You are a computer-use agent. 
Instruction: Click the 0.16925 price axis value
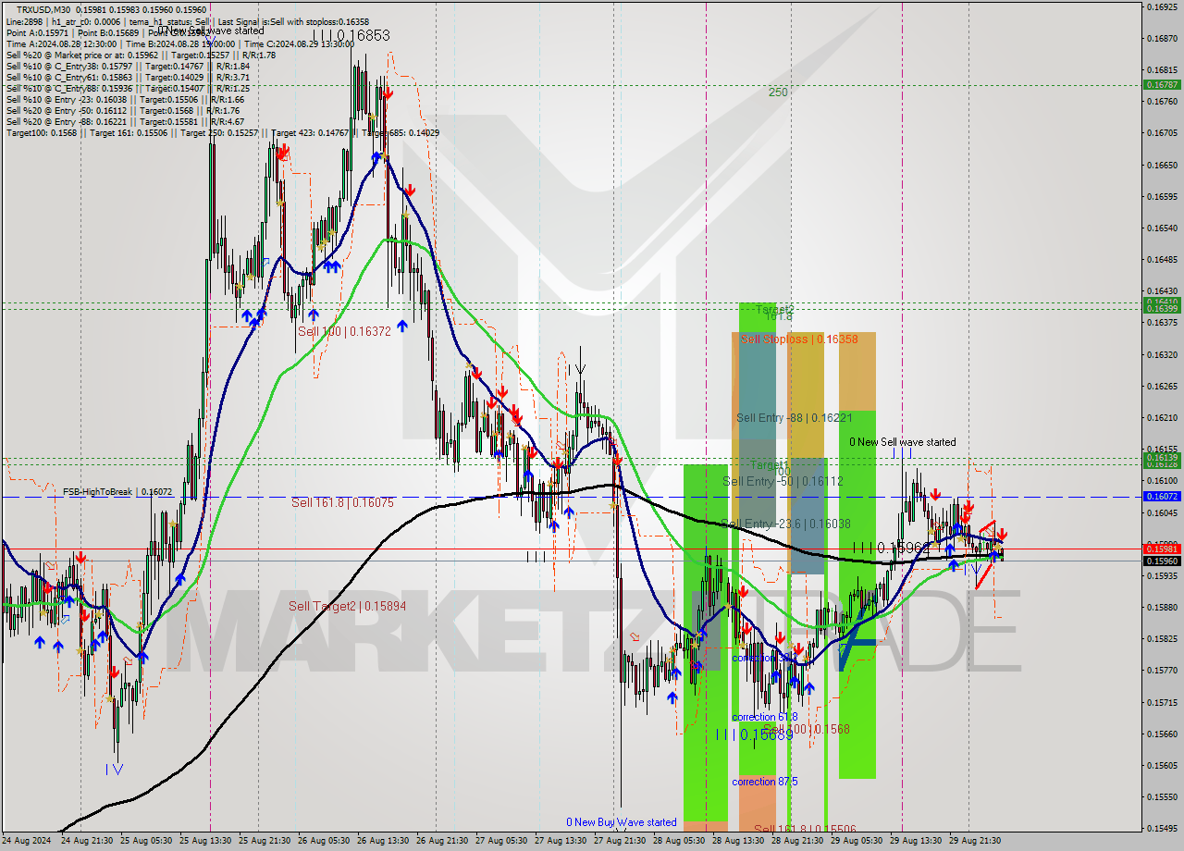(1163, 6)
